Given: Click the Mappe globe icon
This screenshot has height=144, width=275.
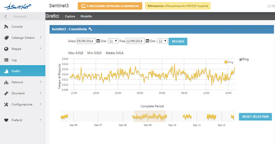Looking at the screenshot, I should pyautogui.click(x=6, y=49).
